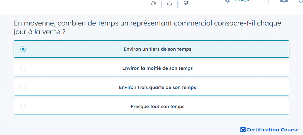Click the single thumbs-up rating icon
Screen dimensions: 303x135
(170, 3)
